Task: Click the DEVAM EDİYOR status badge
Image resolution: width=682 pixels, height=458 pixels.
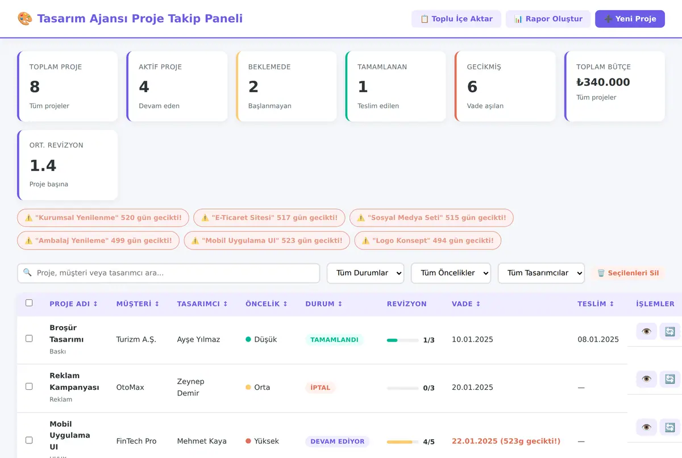Action: (x=338, y=442)
